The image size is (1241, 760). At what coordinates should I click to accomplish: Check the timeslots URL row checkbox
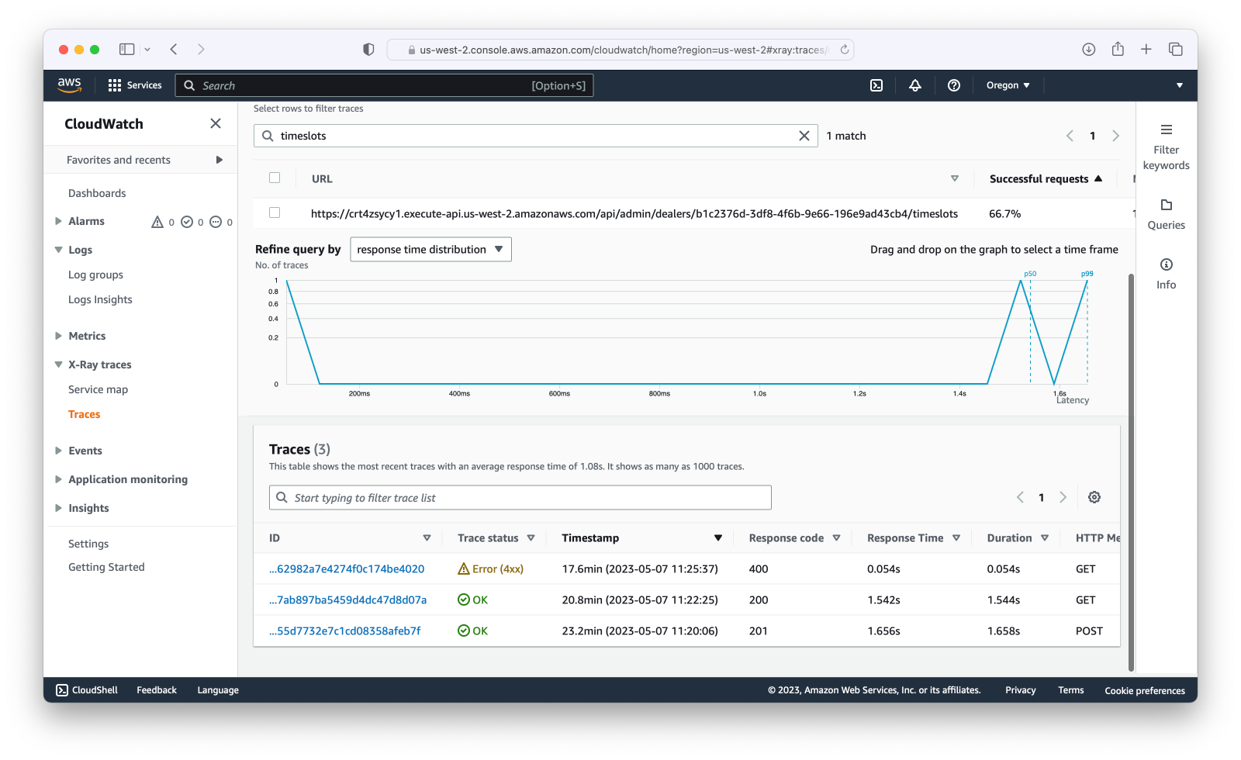coord(275,212)
